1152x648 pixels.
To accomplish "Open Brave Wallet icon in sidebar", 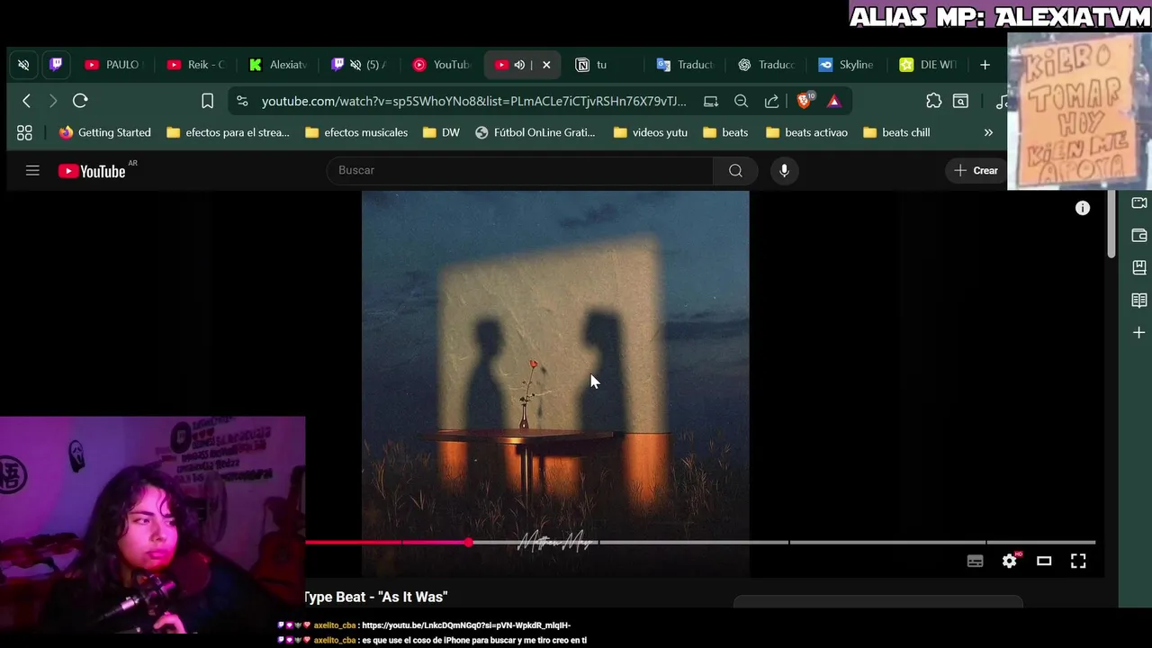I will click(1138, 235).
